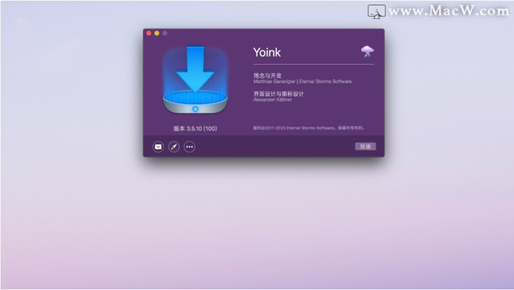Click the 致谢 acknowledgements button

click(x=366, y=147)
